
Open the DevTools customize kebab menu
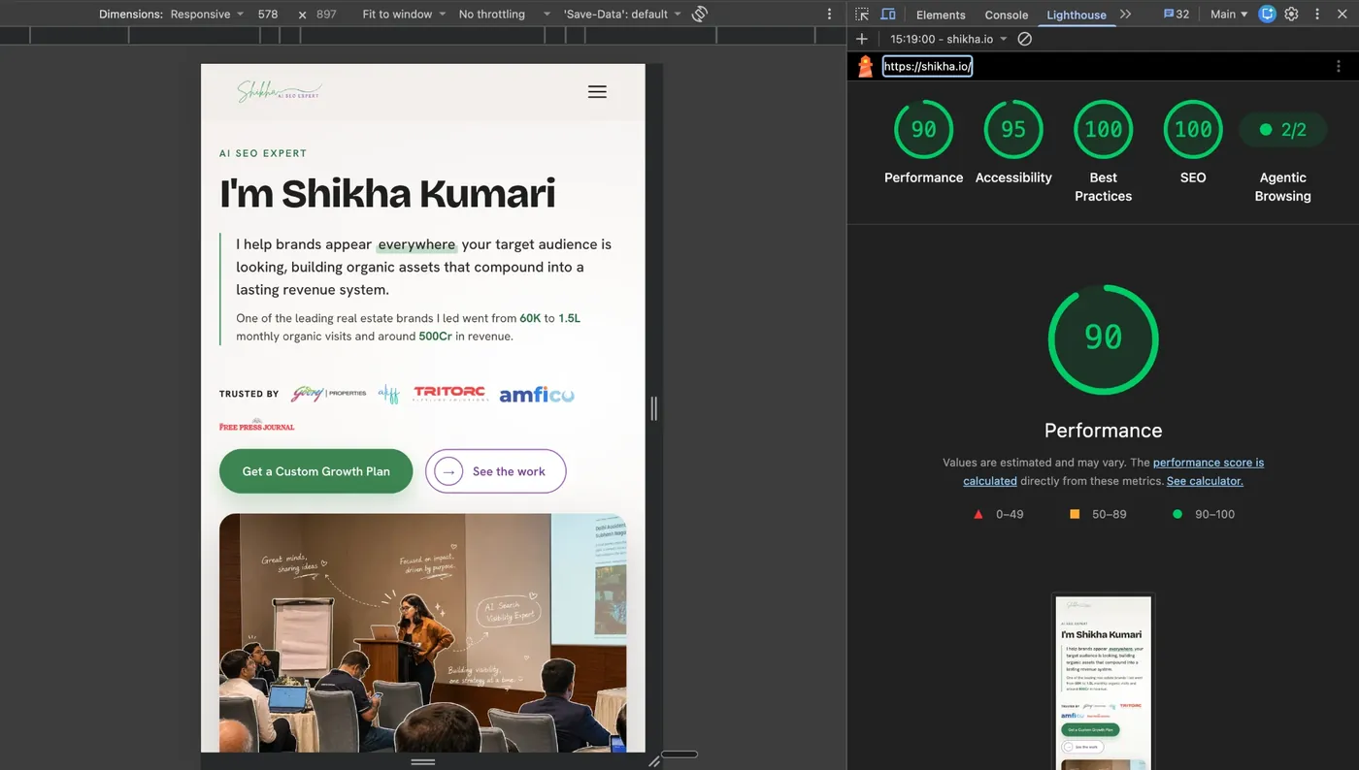(x=1317, y=15)
